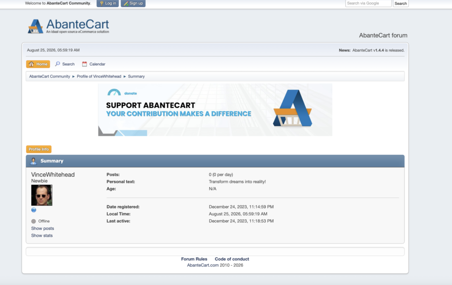Screen dimensions: 452x285
Task: Click the header date August 25, 2026, 05:59:19 AM
Action: click(x=53, y=50)
